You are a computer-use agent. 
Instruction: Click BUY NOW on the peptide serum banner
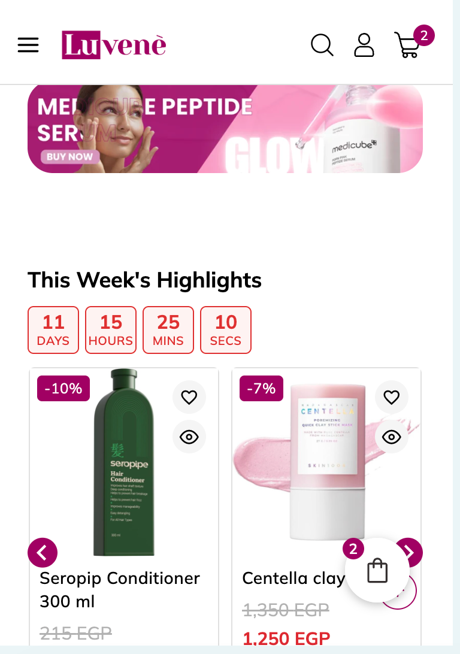69,157
